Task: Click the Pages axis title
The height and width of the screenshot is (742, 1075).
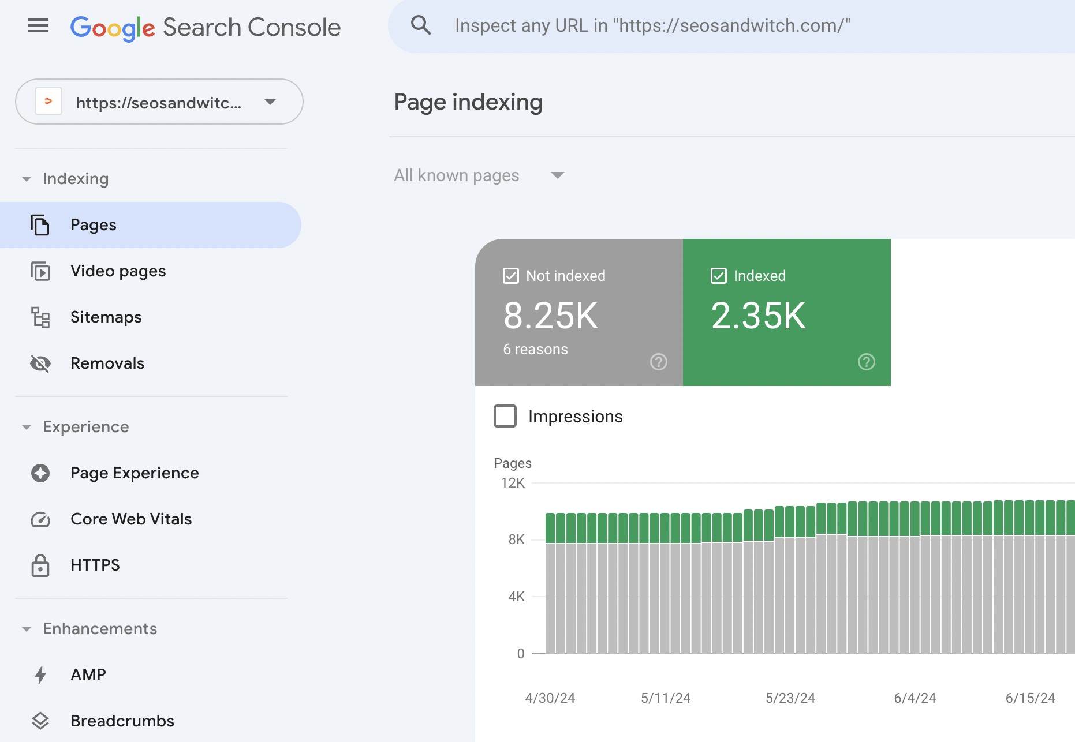Action: [x=513, y=463]
